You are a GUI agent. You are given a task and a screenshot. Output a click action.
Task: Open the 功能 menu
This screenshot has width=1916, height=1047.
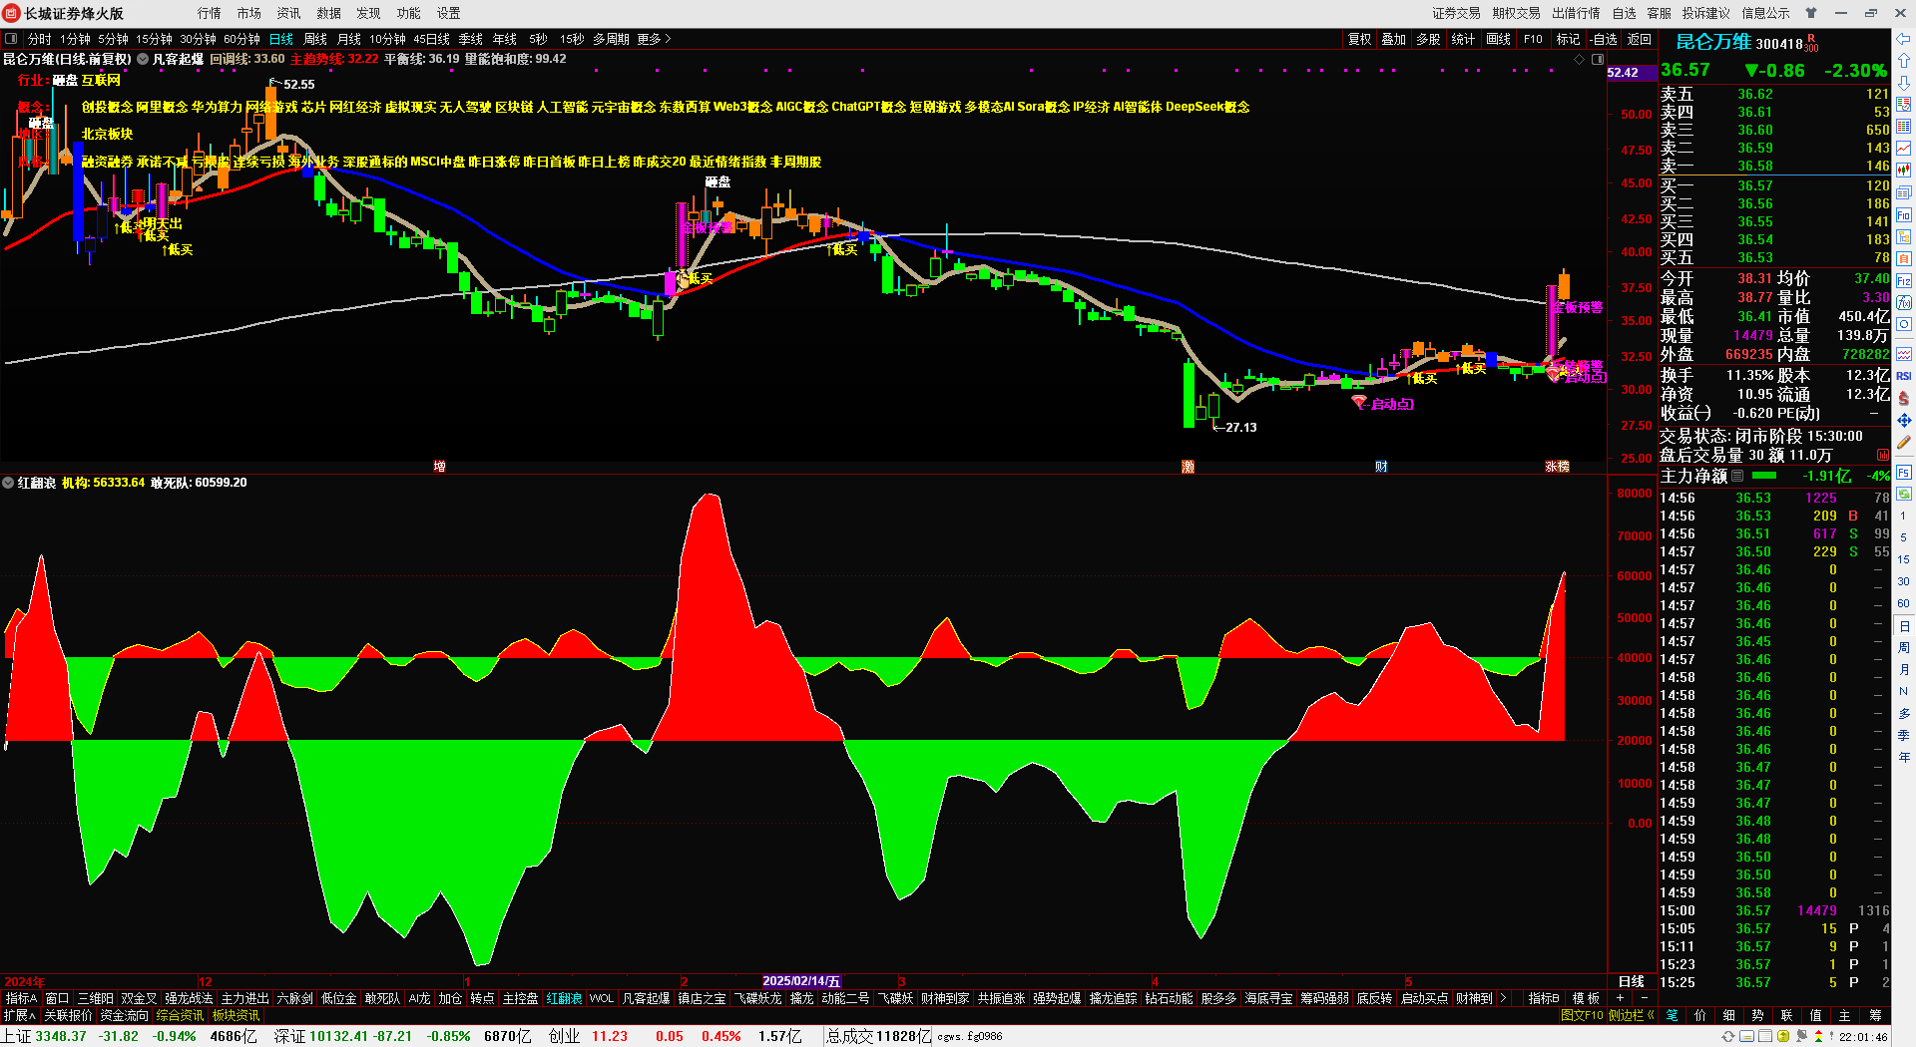click(409, 13)
